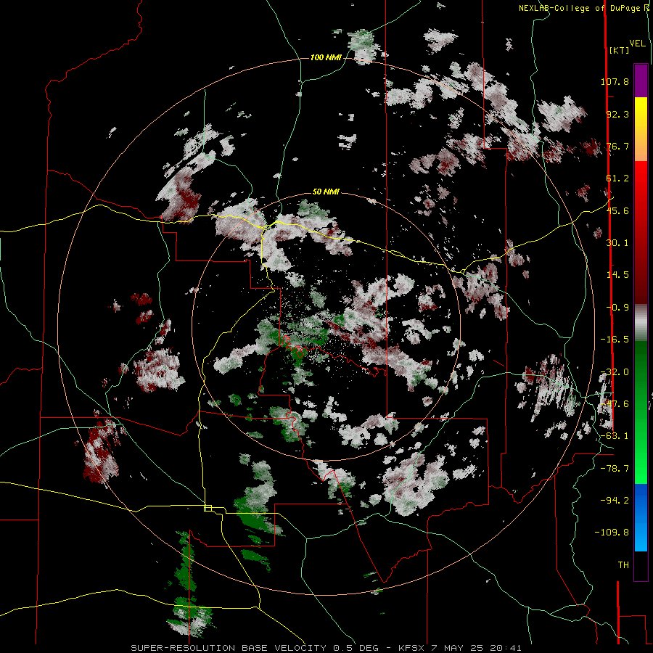Viewport: 653px width, 653px height.
Task: Click the -47.6 scale value
Action: [x=615, y=404]
